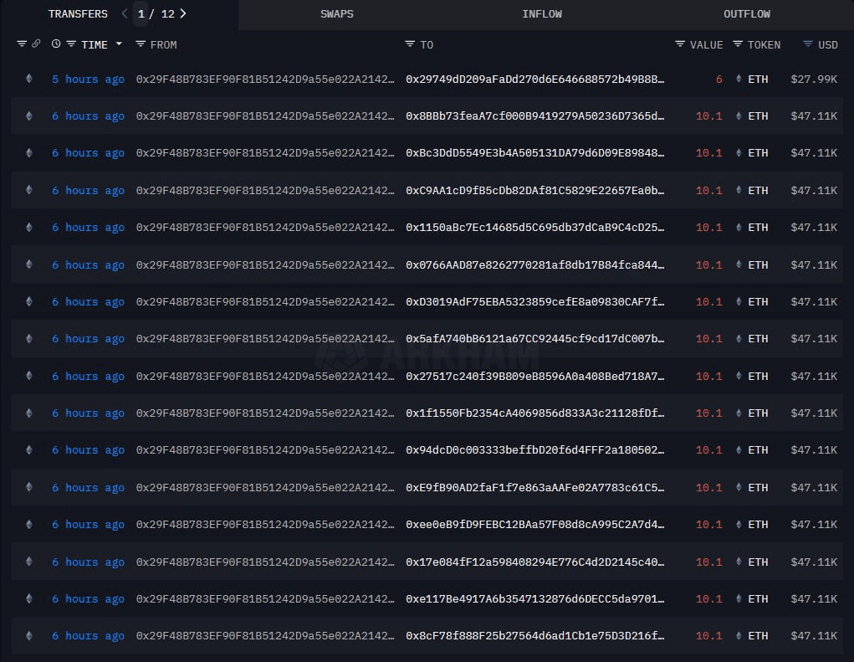This screenshot has height=662, width=854.
Task: Open recipient address 0xe117Be4917A6b354713287...
Action: [534, 598]
